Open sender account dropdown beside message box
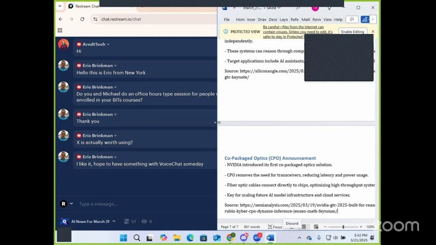The width and height of the screenshot is (436, 245). [71, 204]
